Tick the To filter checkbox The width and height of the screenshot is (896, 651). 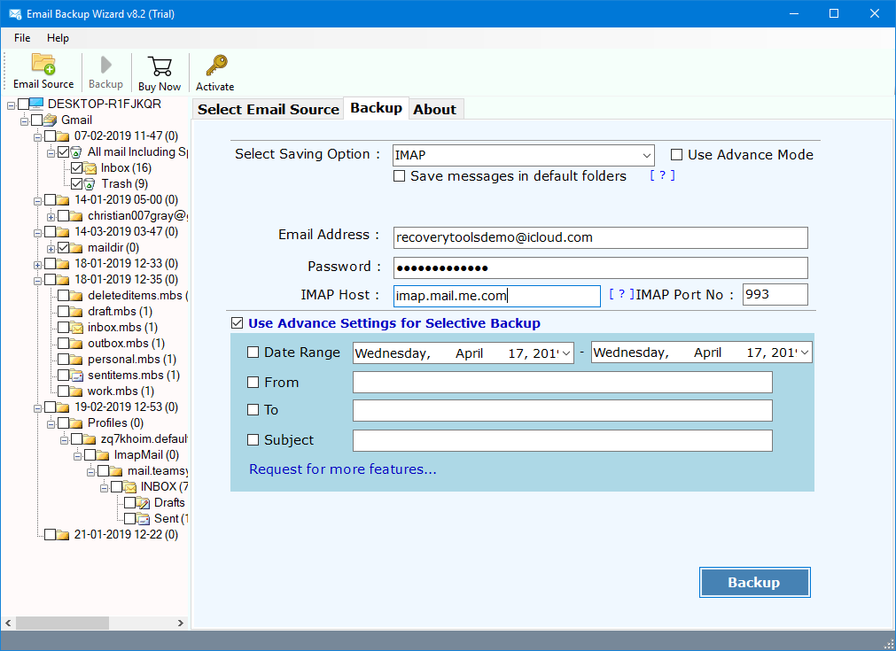tap(253, 409)
